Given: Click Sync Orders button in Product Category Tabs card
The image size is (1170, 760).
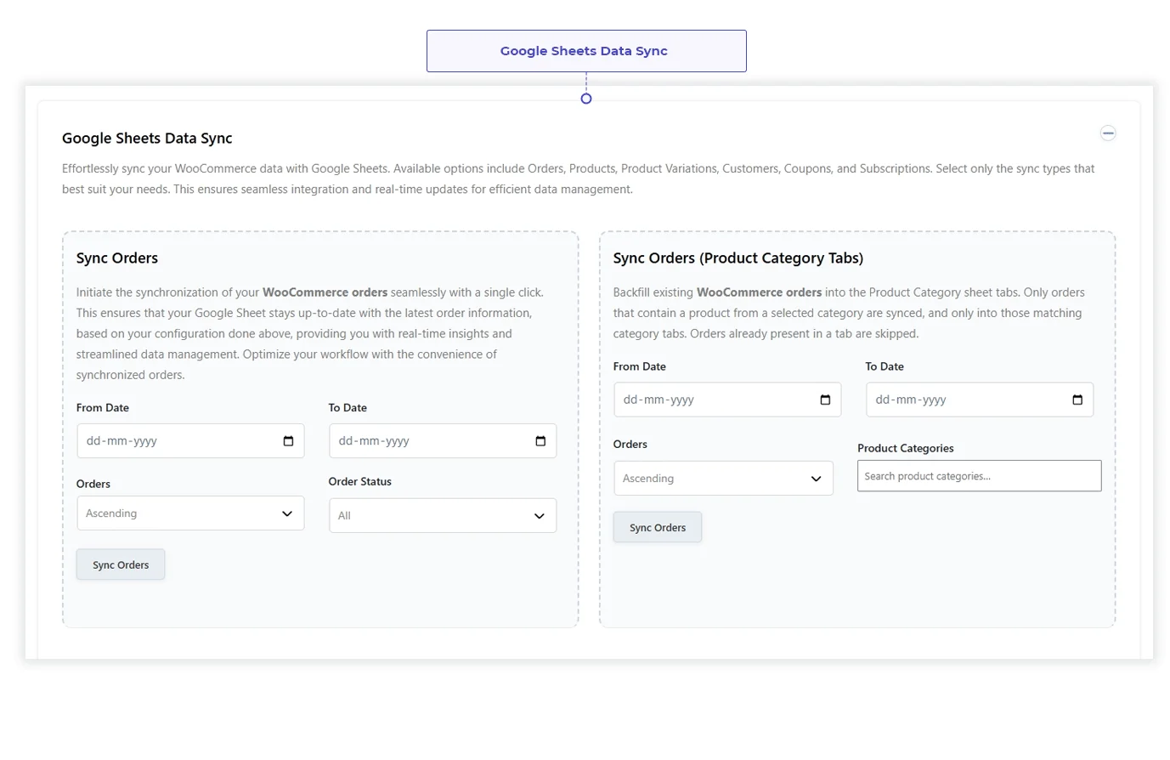Looking at the screenshot, I should pos(658,527).
